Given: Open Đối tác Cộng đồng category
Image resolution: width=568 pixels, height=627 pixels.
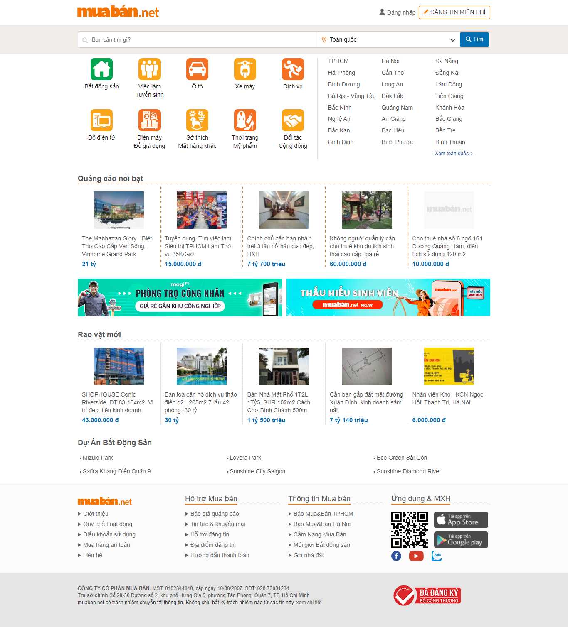Looking at the screenshot, I should (293, 120).
